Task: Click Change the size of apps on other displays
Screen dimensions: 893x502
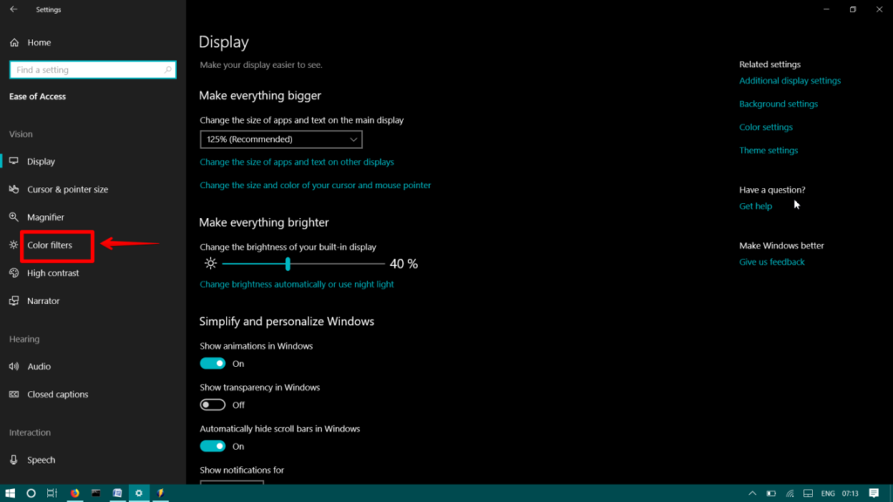Action: coord(297,161)
